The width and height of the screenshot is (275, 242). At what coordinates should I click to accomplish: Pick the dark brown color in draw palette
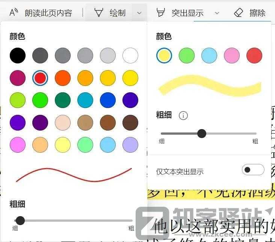tap(130, 123)
